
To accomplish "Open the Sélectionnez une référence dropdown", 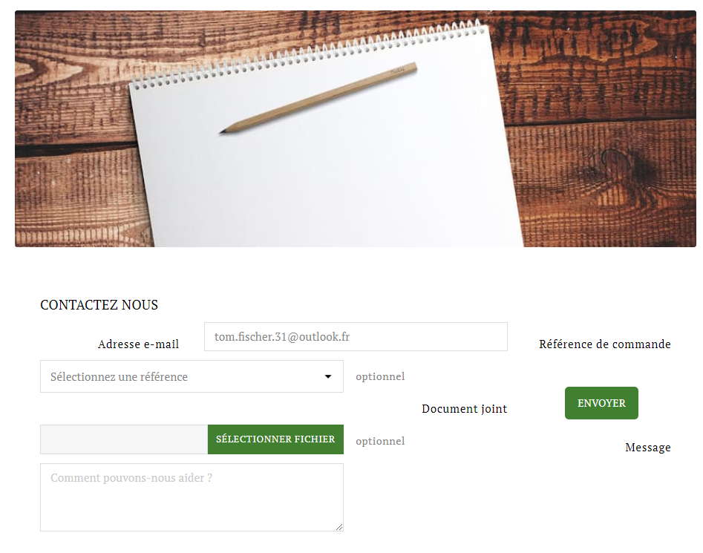I will pos(192,376).
